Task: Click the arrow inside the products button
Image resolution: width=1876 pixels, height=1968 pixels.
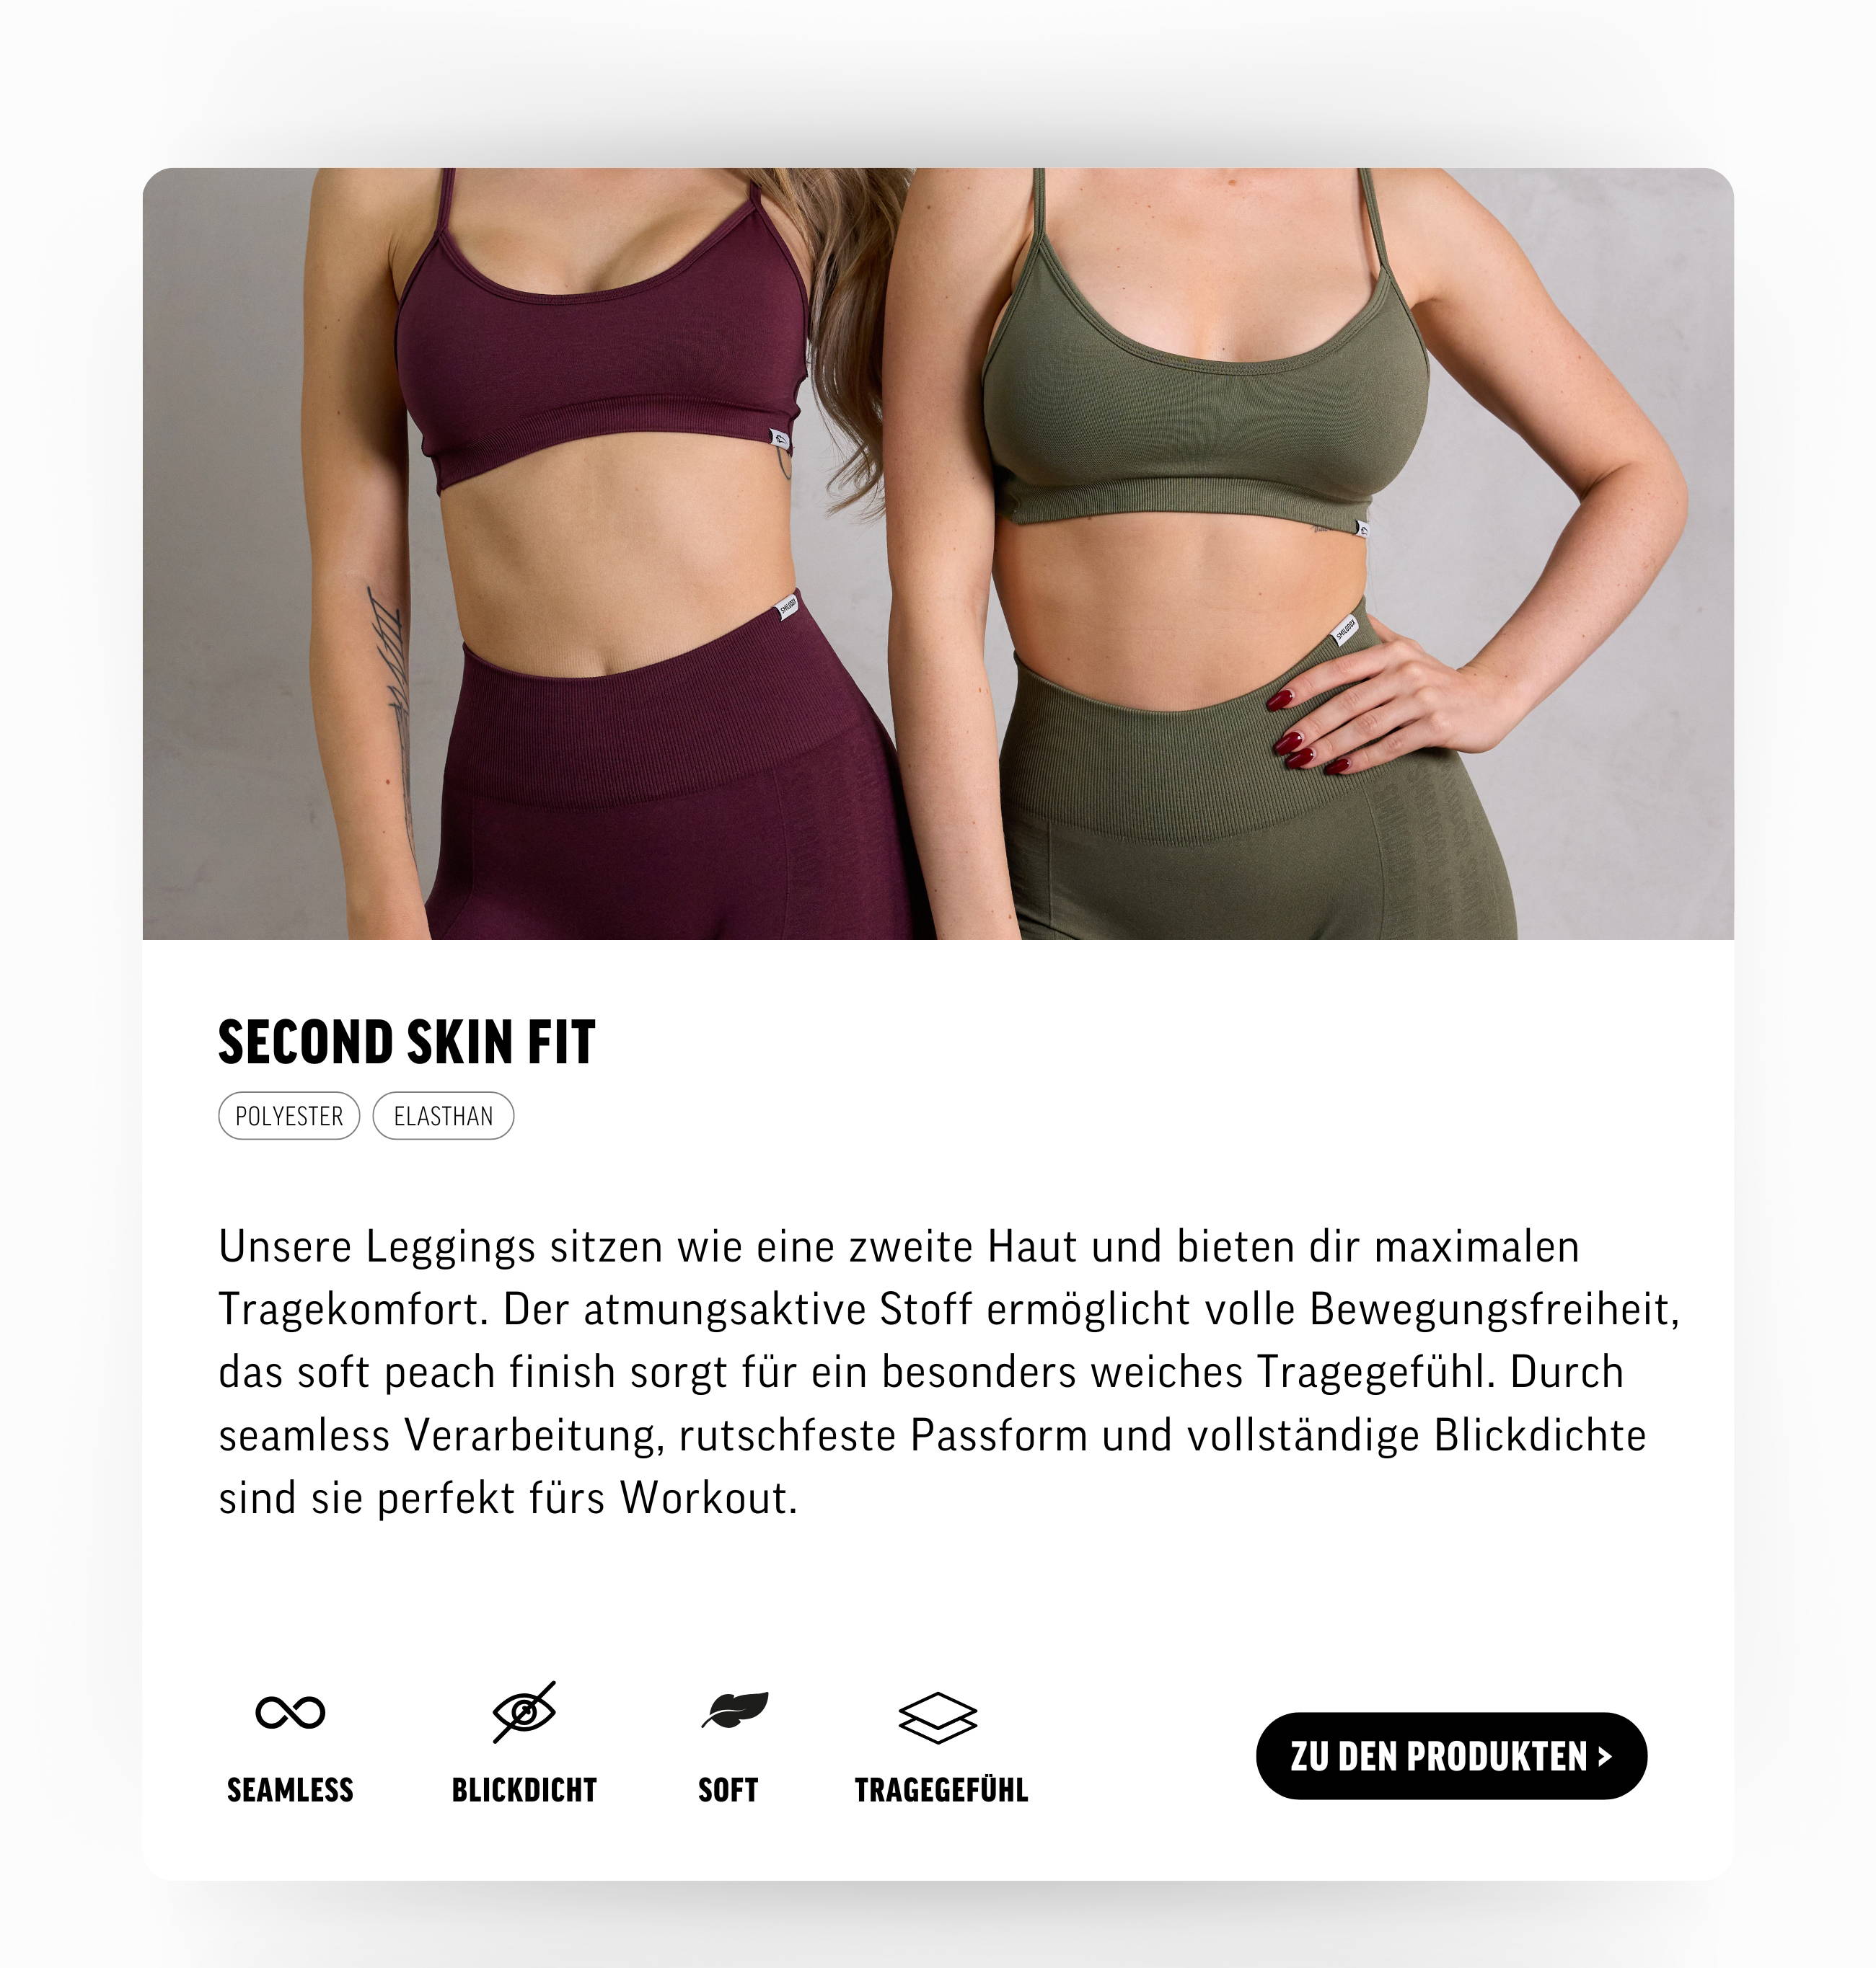Action: point(1605,1756)
